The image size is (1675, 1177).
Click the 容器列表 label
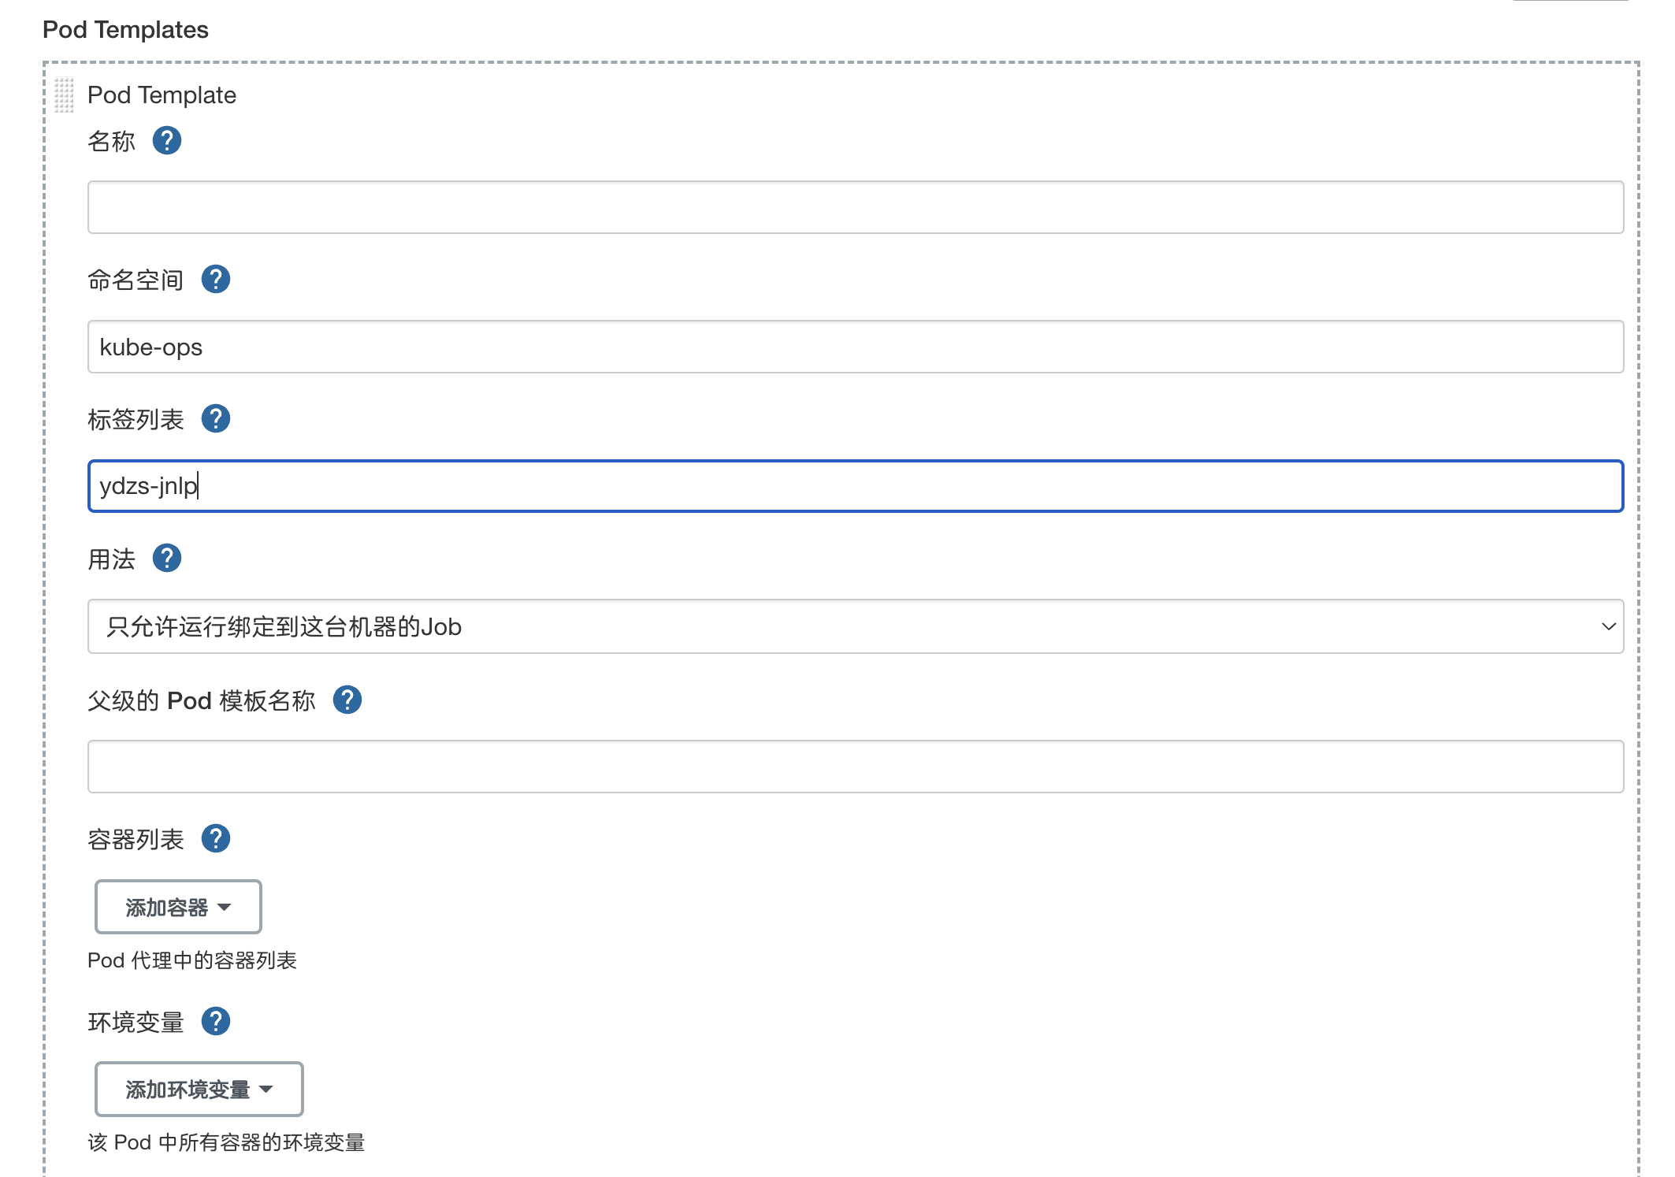pyautogui.click(x=136, y=840)
